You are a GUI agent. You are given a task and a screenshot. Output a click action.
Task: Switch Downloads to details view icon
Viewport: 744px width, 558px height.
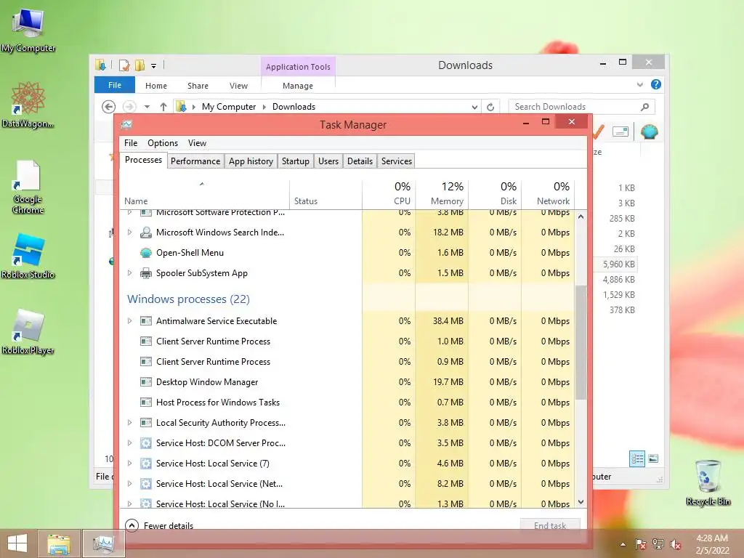point(636,458)
